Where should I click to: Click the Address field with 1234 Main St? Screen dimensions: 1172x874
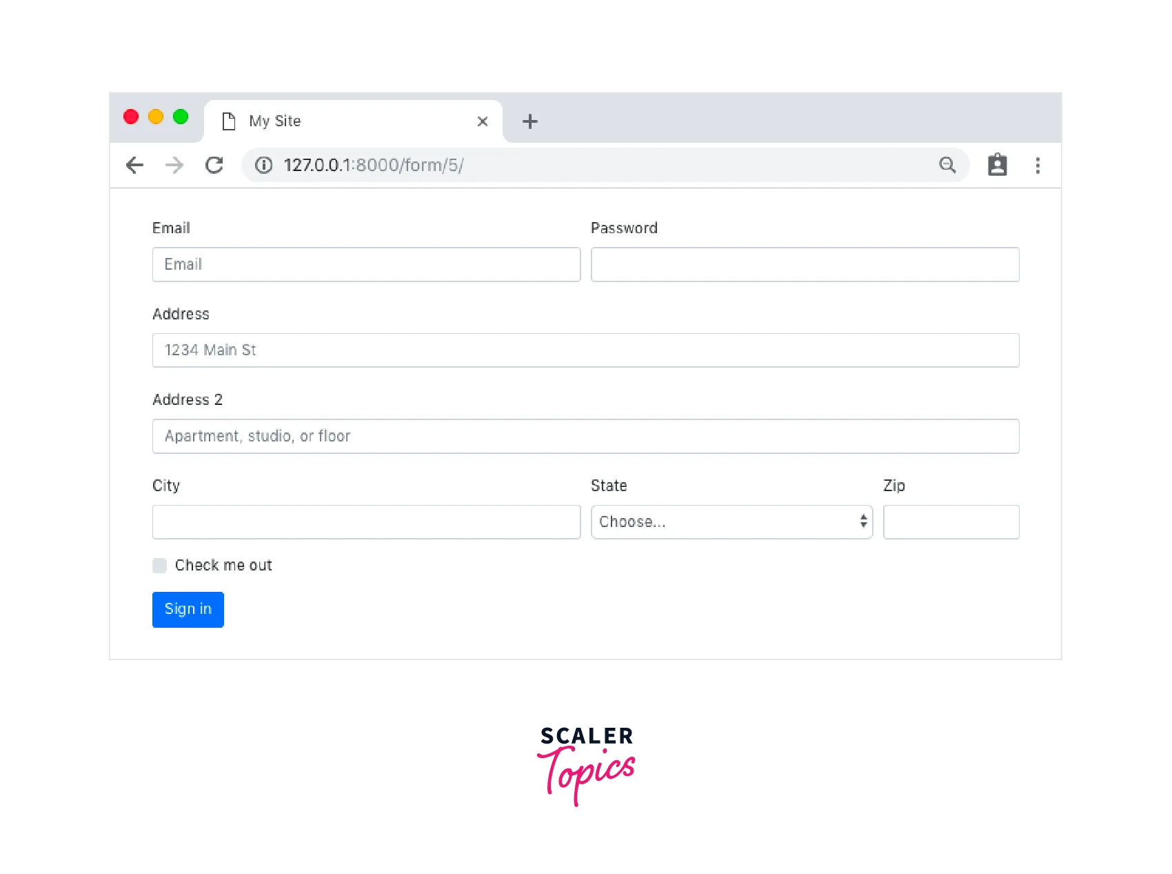pyautogui.click(x=585, y=350)
